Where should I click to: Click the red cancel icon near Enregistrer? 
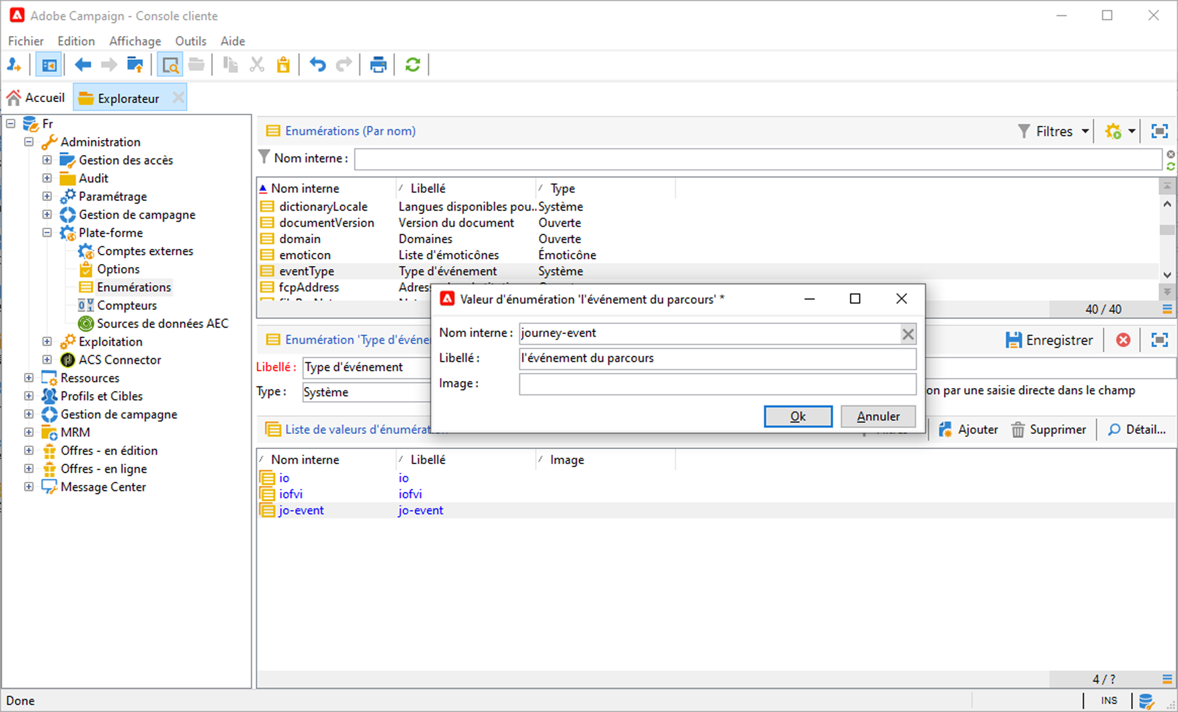(x=1123, y=340)
